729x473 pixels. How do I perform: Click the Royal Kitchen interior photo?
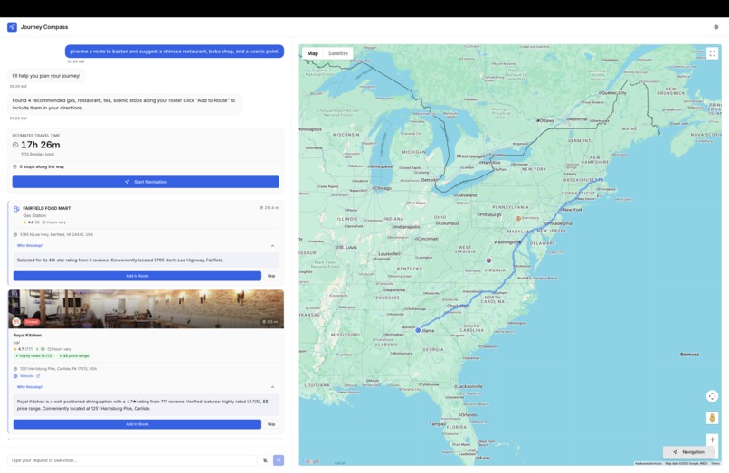pyautogui.click(x=146, y=308)
